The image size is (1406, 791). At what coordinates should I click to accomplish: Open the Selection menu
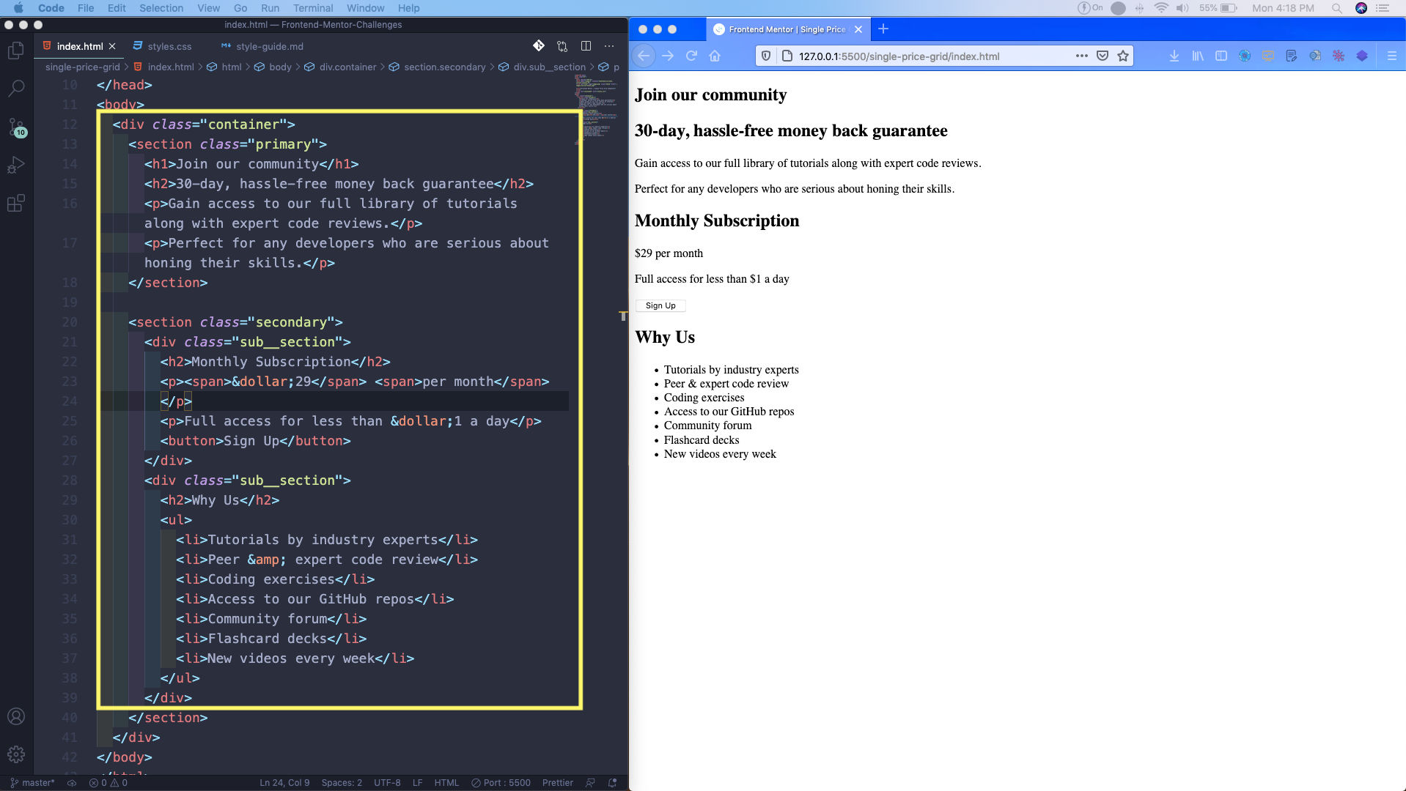point(161,8)
